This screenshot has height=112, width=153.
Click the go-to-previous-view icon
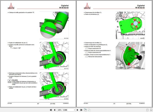[85, 110]
